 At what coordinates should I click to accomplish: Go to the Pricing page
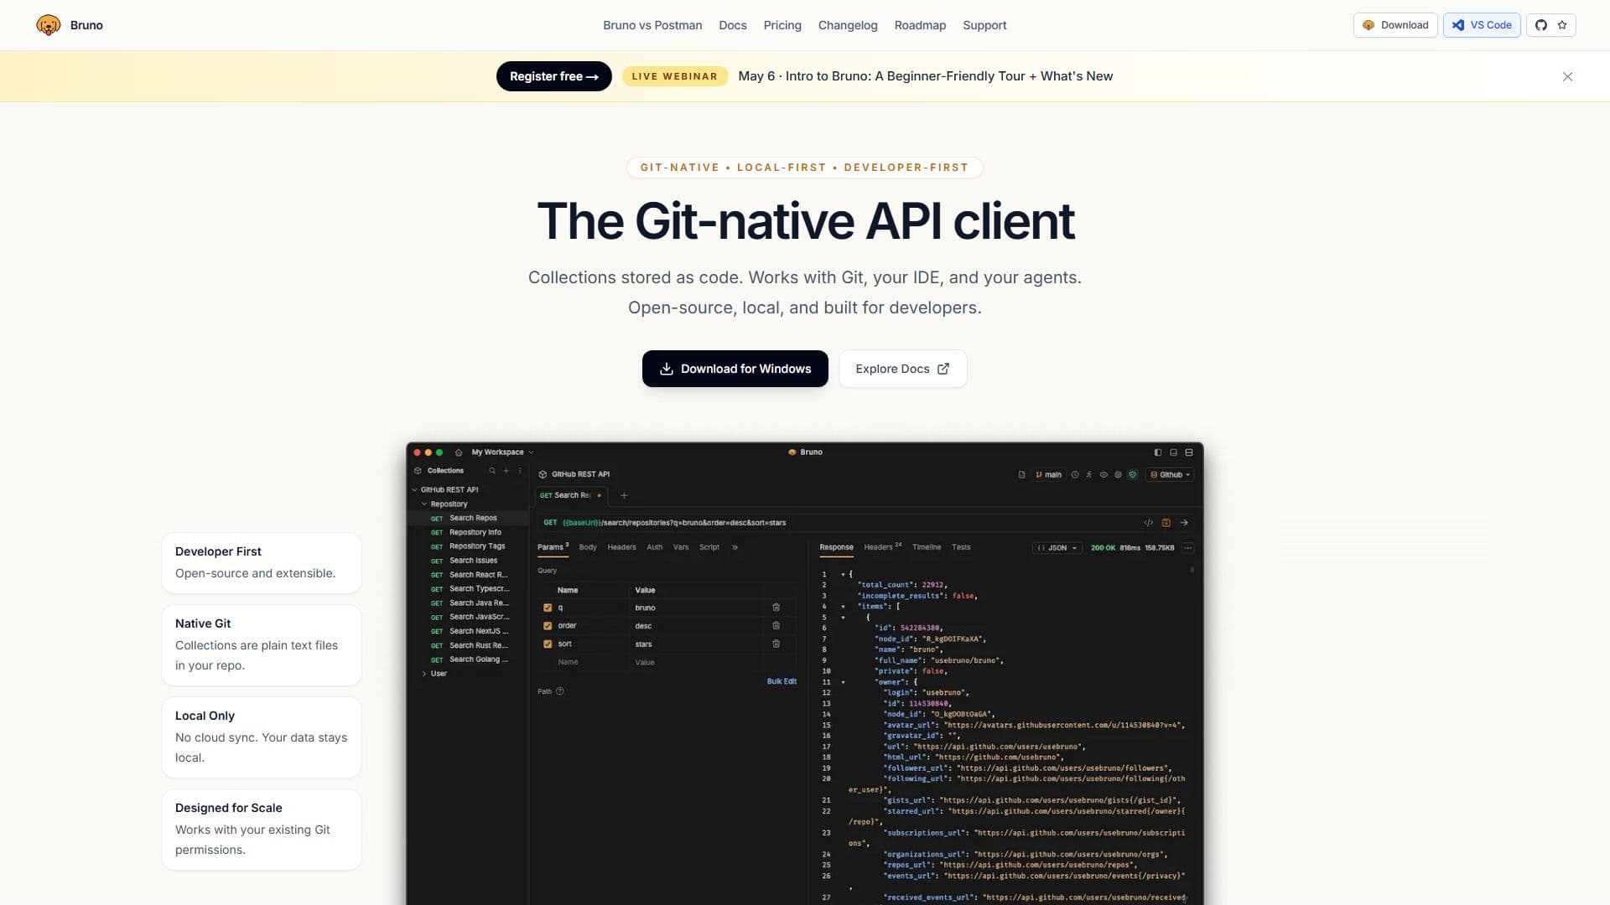782,25
